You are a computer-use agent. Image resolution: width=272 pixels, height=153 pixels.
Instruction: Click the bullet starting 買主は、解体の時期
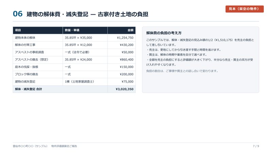[x=177, y=55]
